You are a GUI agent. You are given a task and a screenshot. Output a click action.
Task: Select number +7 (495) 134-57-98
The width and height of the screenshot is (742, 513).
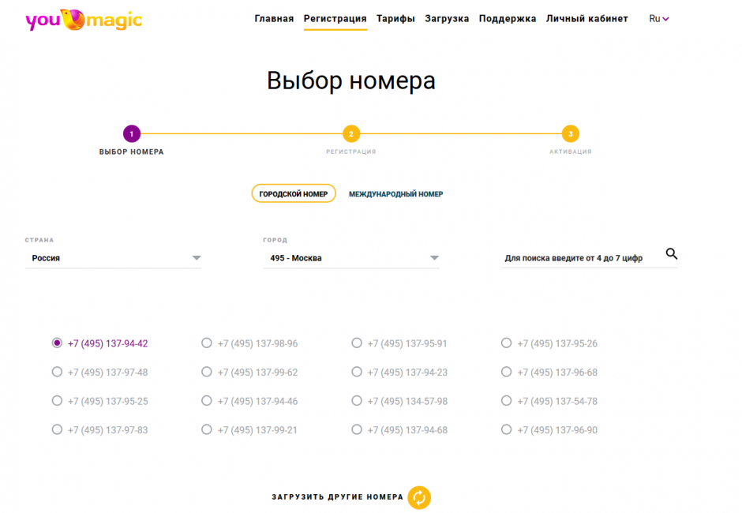(x=357, y=401)
